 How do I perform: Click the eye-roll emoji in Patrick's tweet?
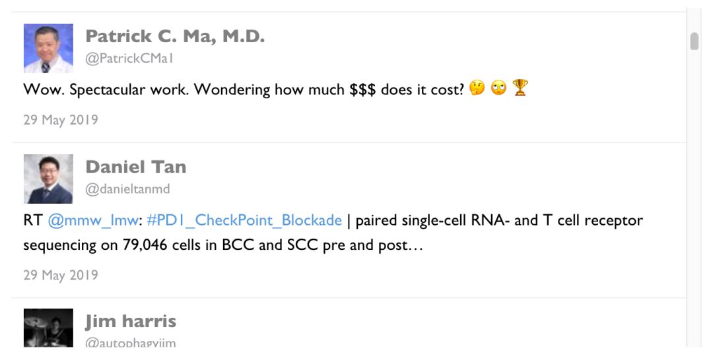click(499, 88)
